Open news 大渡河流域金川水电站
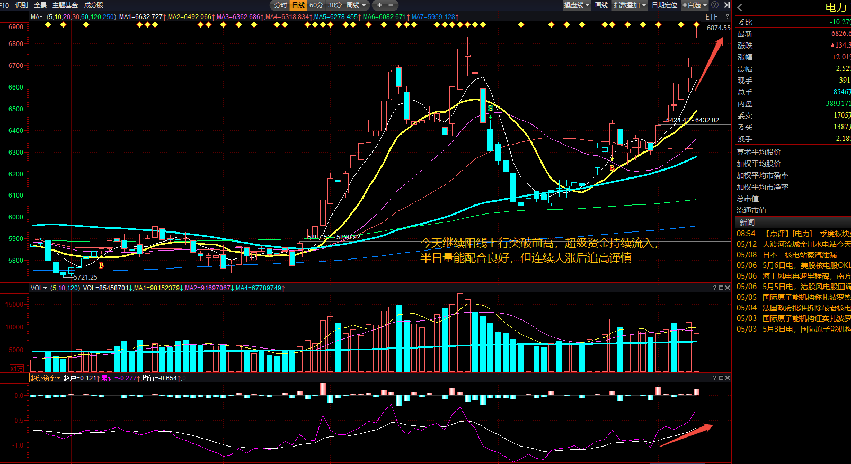Viewport: 851px width, 464px height. (794, 244)
